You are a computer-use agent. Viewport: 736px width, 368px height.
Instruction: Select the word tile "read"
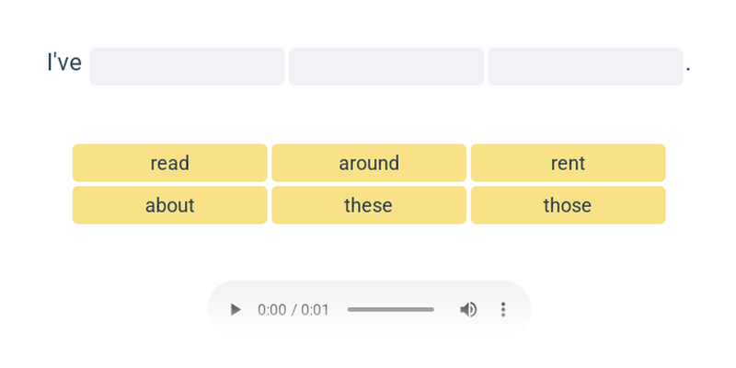170,163
